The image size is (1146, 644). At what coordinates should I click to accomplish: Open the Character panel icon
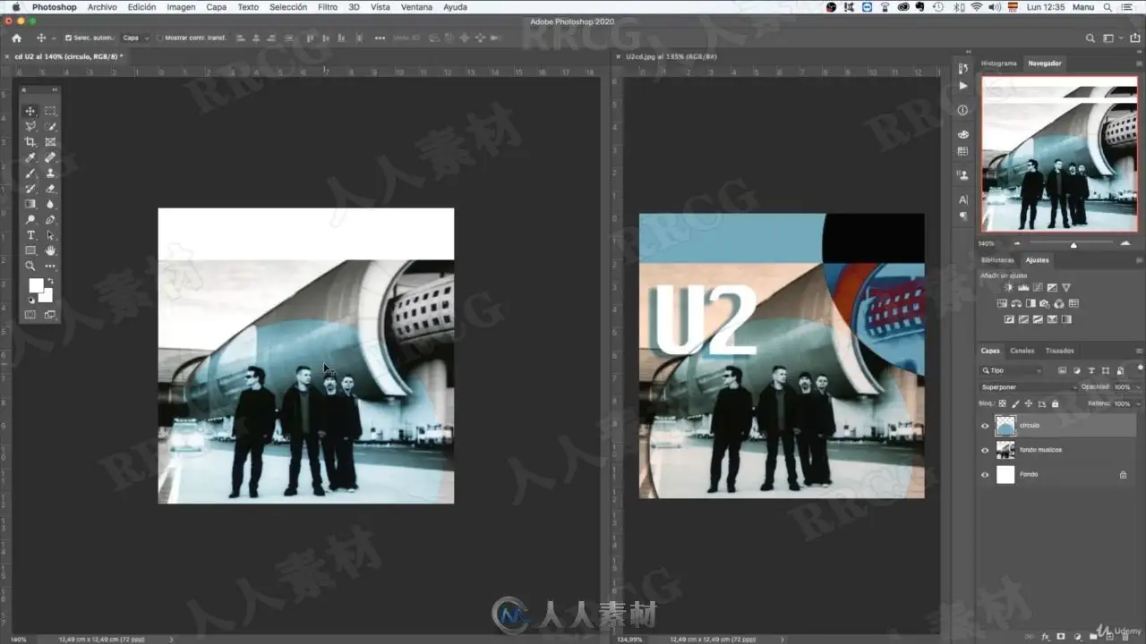962,199
